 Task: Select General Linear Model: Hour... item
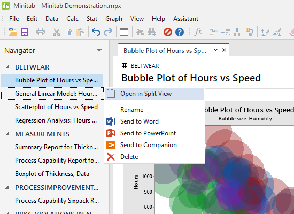point(52,94)
